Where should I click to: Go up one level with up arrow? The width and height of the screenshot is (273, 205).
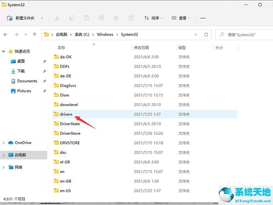(x=35, y=35)
